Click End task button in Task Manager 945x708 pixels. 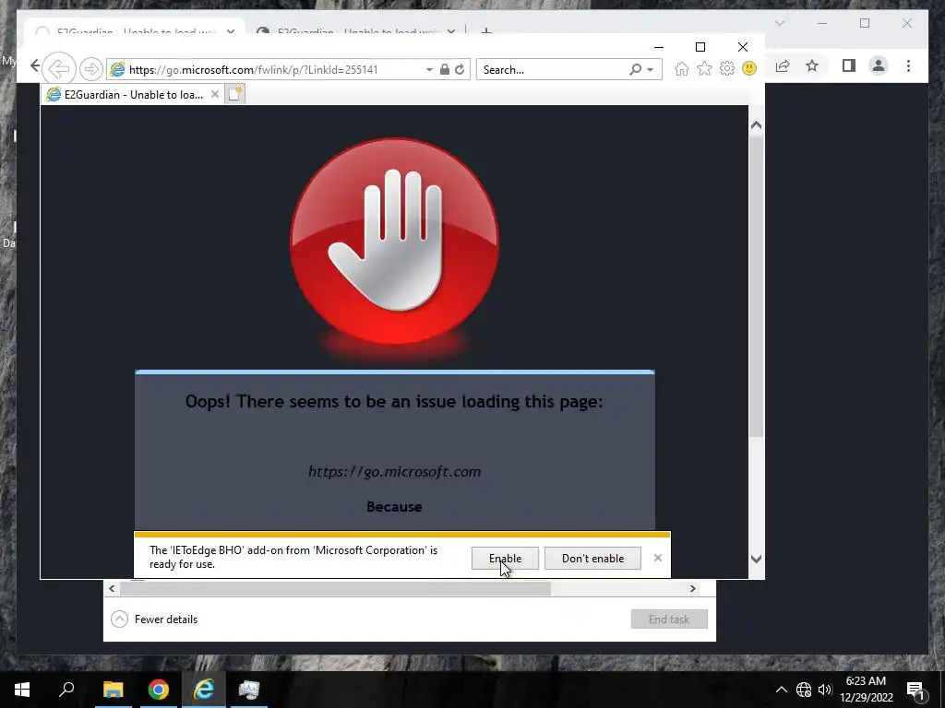pyautogui.click(x=669, y=619)
